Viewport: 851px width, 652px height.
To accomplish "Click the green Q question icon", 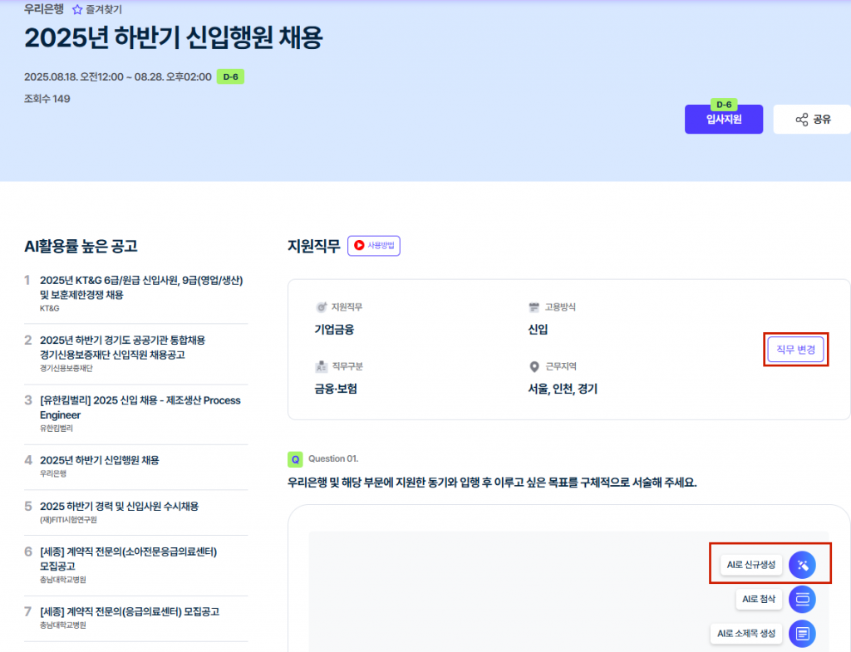I will pyautogui.click(x=295, y=459).
